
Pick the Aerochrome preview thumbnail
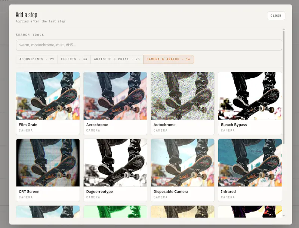click(115, 96)
